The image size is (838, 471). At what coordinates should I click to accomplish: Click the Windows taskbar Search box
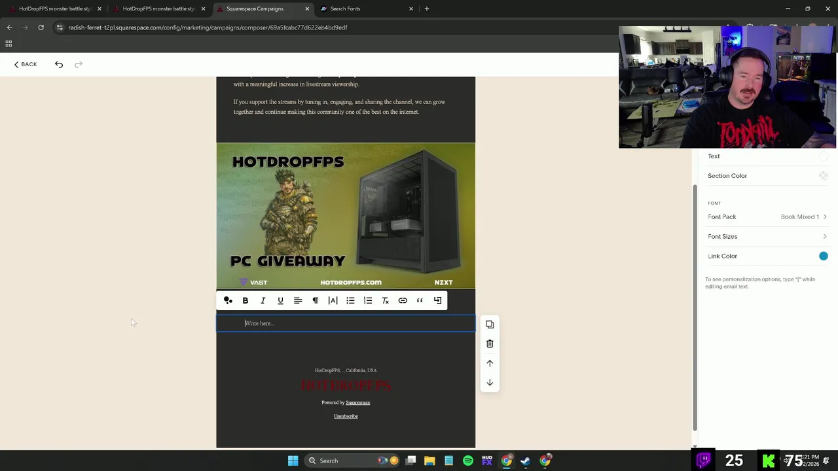352,461
